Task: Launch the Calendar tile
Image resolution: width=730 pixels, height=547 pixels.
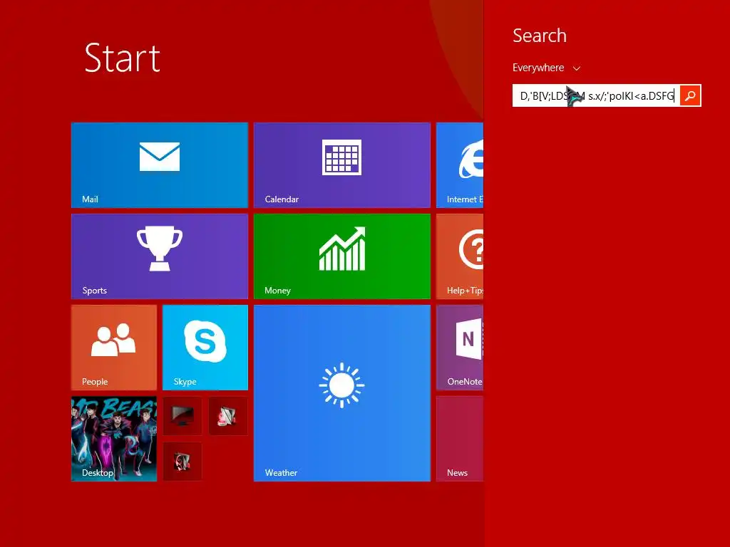Action: coord(341,165)
